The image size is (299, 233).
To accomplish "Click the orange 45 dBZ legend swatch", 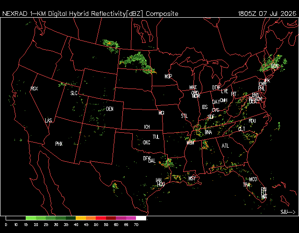I will pos(91,218).
